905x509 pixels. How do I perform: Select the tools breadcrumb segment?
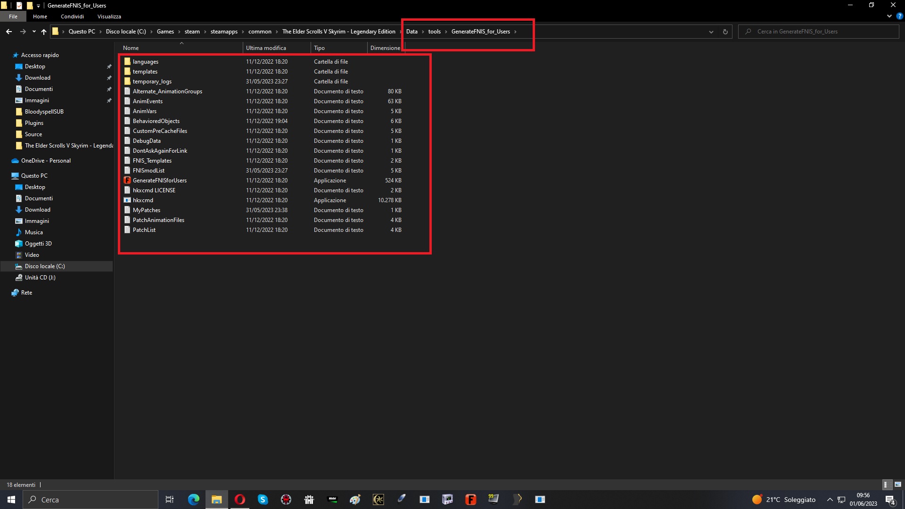434,32
